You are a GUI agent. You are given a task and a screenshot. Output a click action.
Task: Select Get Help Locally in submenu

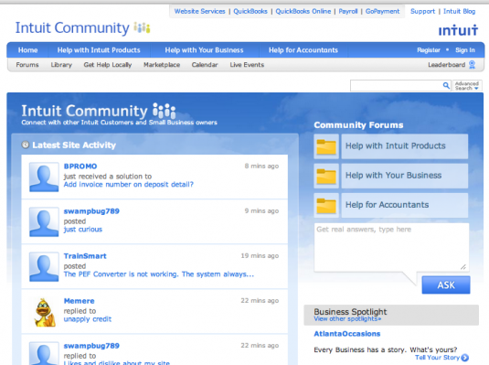(108, 65)
